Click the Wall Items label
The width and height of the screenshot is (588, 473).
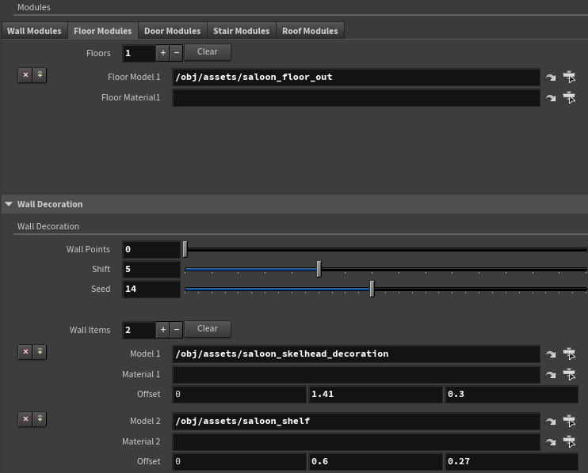point(90,330)
